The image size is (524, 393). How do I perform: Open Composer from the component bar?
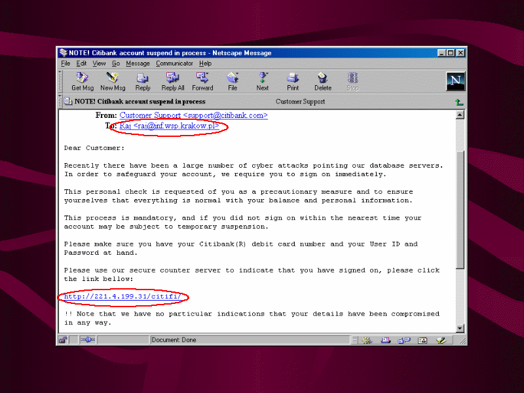coord(441,341)
